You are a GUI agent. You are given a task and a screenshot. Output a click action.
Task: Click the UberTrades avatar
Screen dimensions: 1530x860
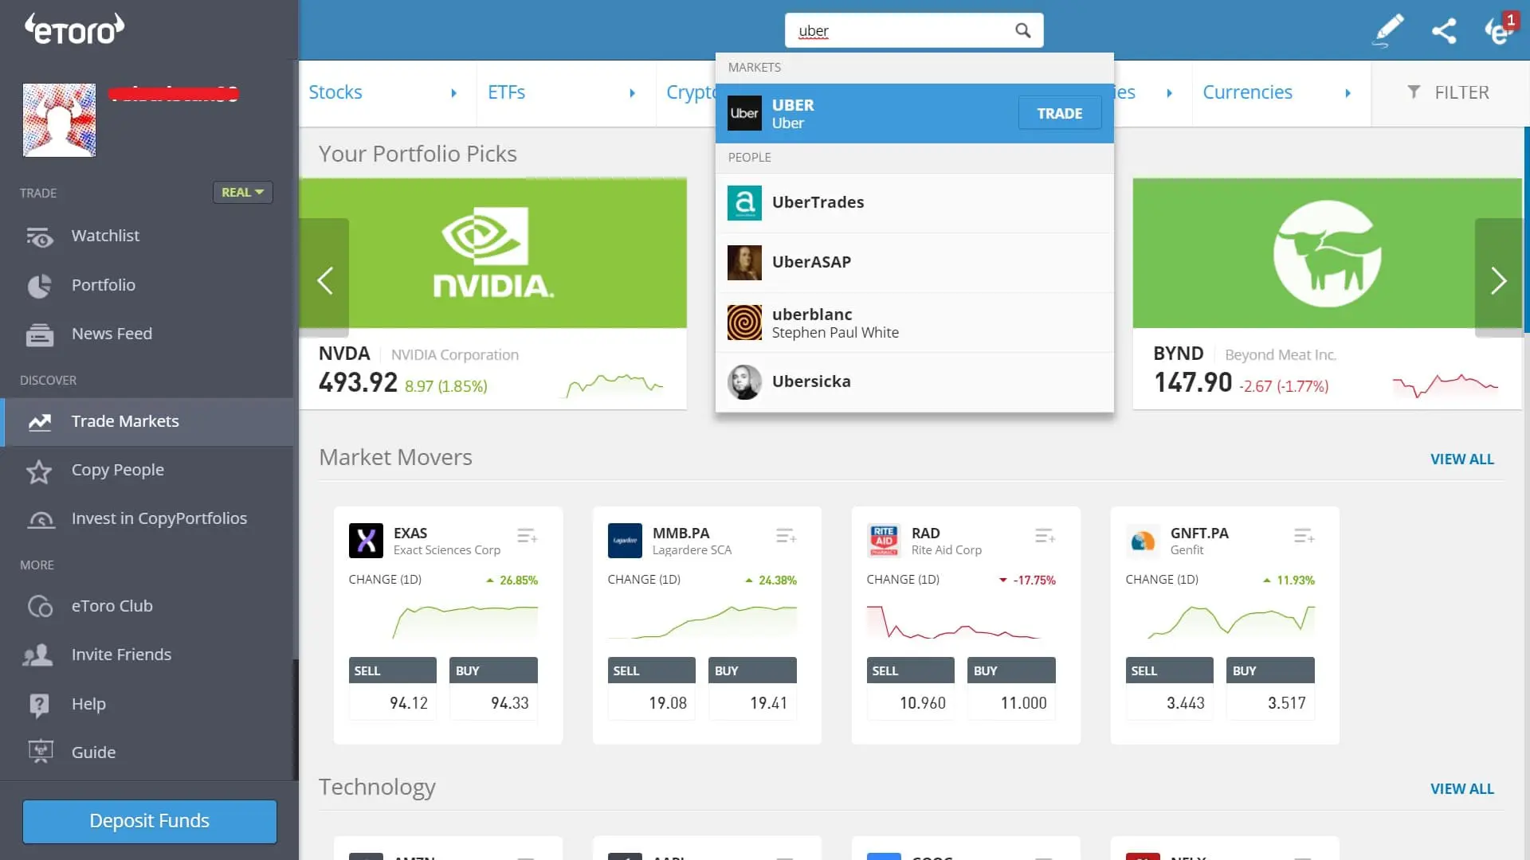[744, 203]
